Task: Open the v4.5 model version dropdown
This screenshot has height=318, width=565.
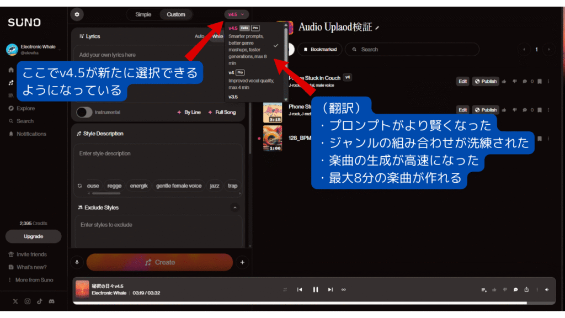Action: pyautogui.click(x=236, y=14)
